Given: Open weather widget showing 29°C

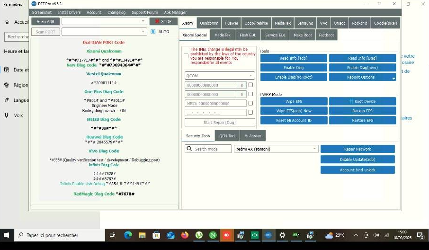Looking at the screenshot, I should pyautogui.click(x=335, y=235).
